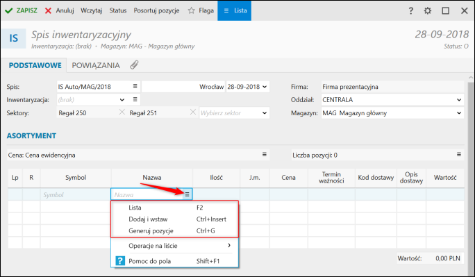Click the Symbol input cell
475x277 pixels.
tap(76, 194)
